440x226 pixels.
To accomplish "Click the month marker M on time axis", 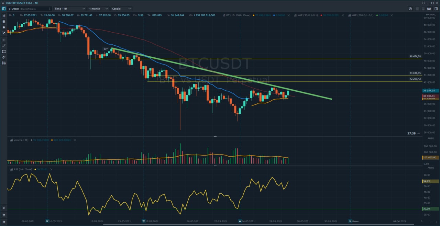I will [x=350, y=221].
